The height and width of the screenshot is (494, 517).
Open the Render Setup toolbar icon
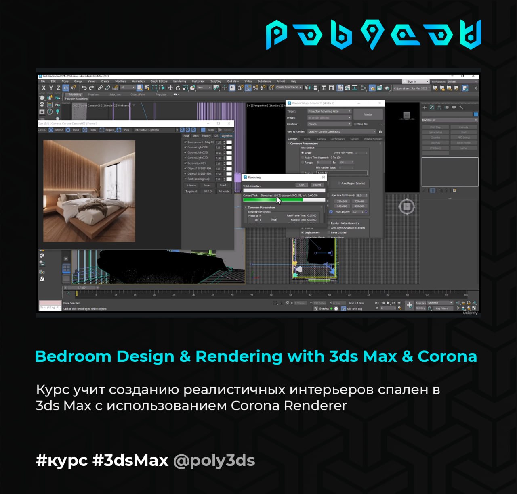372,88
